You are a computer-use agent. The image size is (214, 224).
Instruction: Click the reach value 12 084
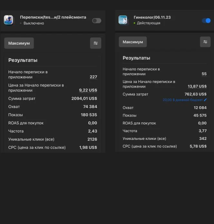tap(200, 107)
